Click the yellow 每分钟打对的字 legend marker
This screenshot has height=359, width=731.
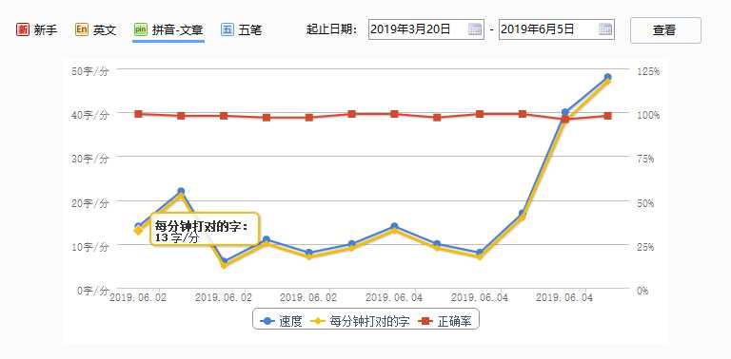click(318, 321)
